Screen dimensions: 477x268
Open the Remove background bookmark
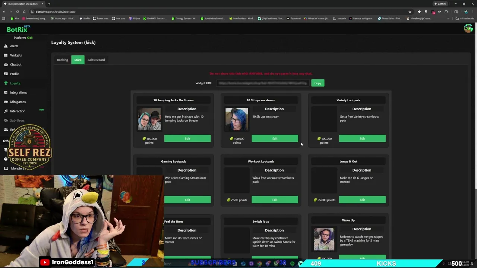[x=361, y=19]
